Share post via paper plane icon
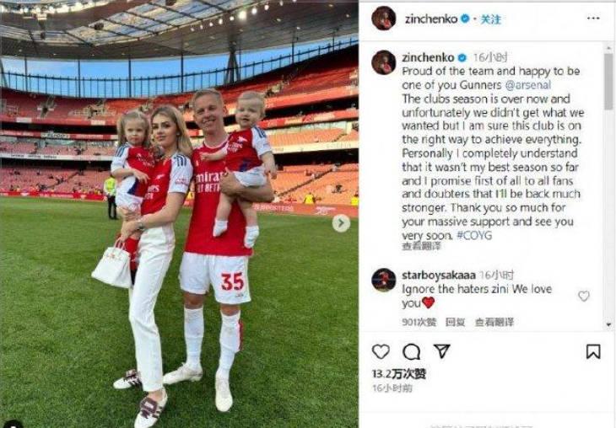 [x=441, y=350]
